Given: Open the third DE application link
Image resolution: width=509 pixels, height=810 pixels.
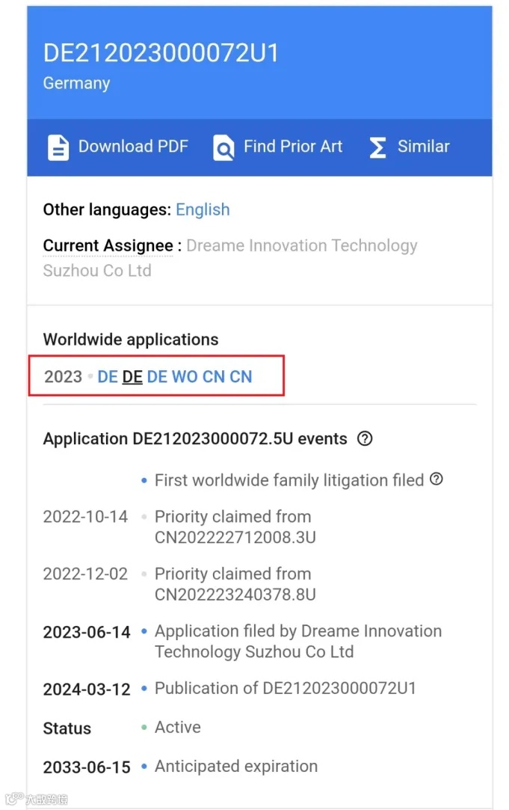Looking at the screenshot, I should click(x=157, y=377).
